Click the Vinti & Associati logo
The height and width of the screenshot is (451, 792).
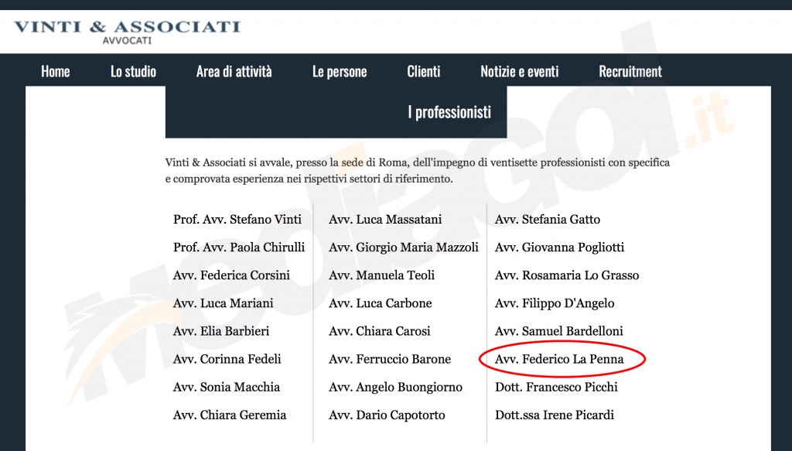(128, 32)
